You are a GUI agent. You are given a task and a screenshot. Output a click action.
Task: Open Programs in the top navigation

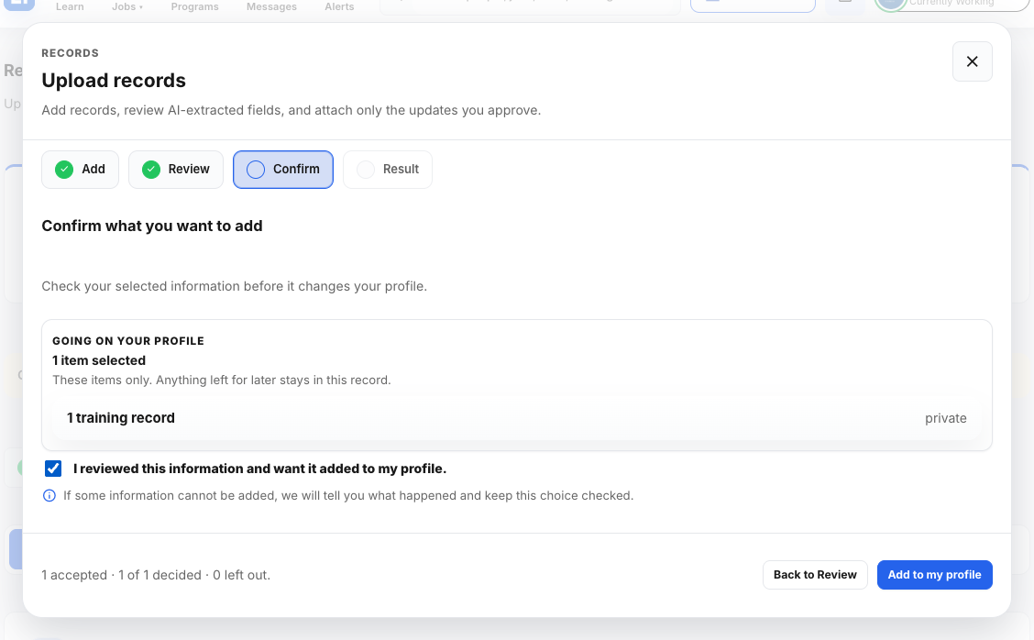point(194,6)
